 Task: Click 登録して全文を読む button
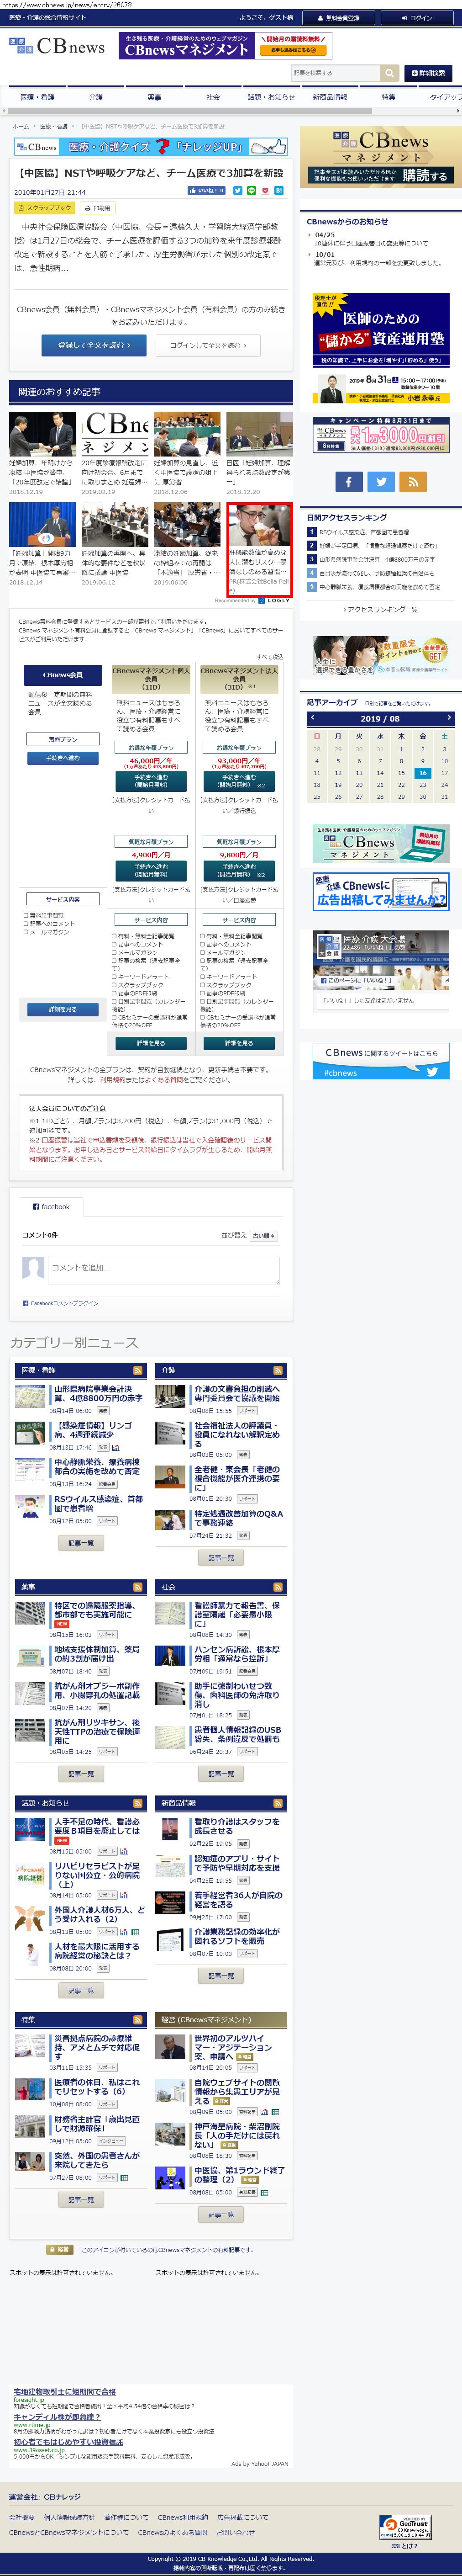point(94,345)
